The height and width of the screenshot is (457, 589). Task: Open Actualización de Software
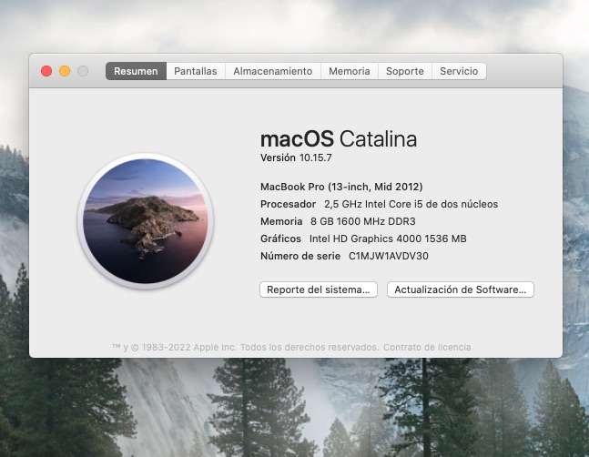[x=461, y=289]
